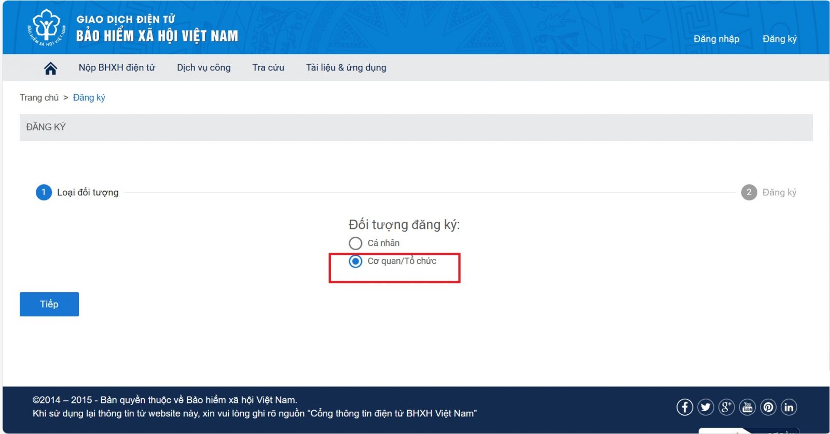Select the Cá nhân radio option

pyautogui.click(x=355, y=243)
